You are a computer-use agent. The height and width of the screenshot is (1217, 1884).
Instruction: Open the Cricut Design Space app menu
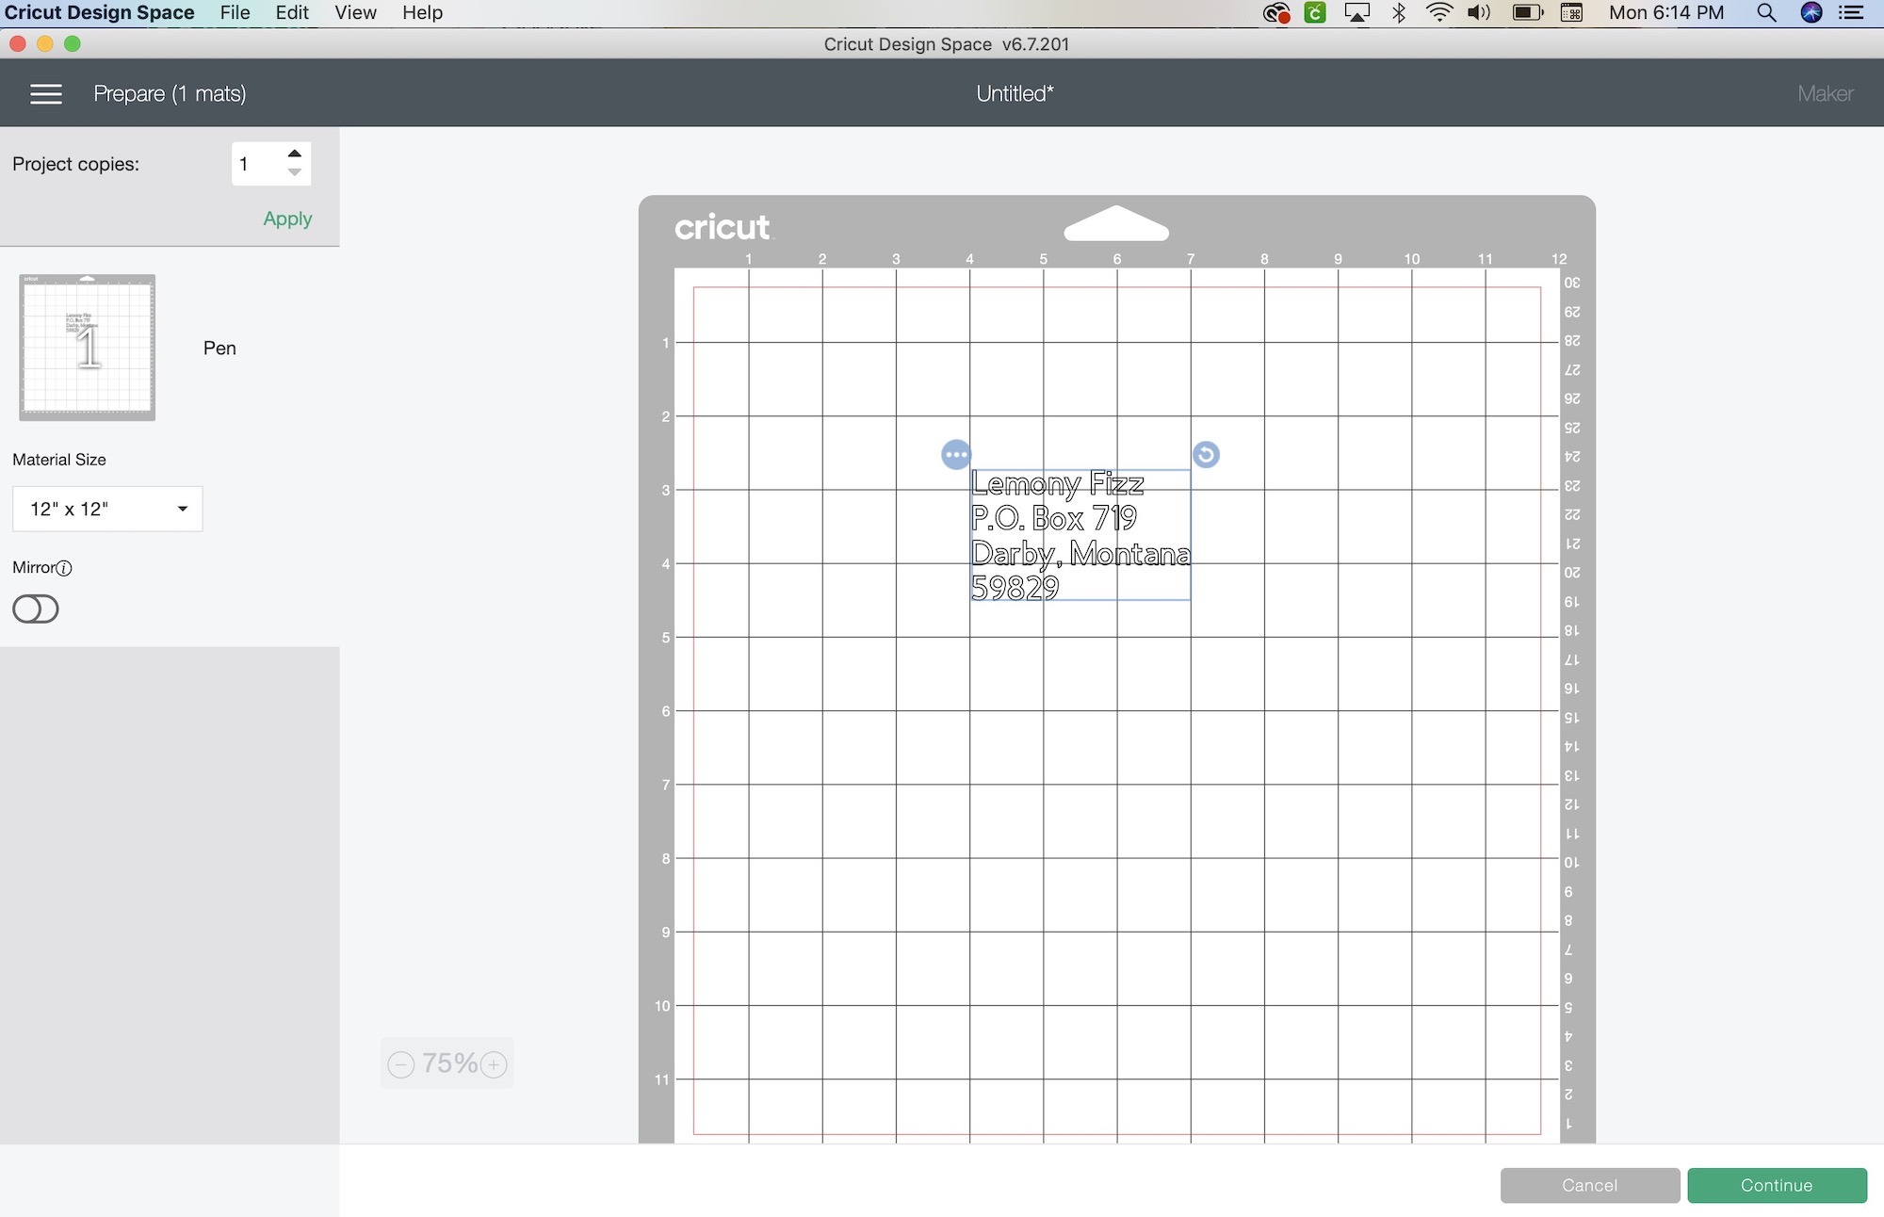100,13
